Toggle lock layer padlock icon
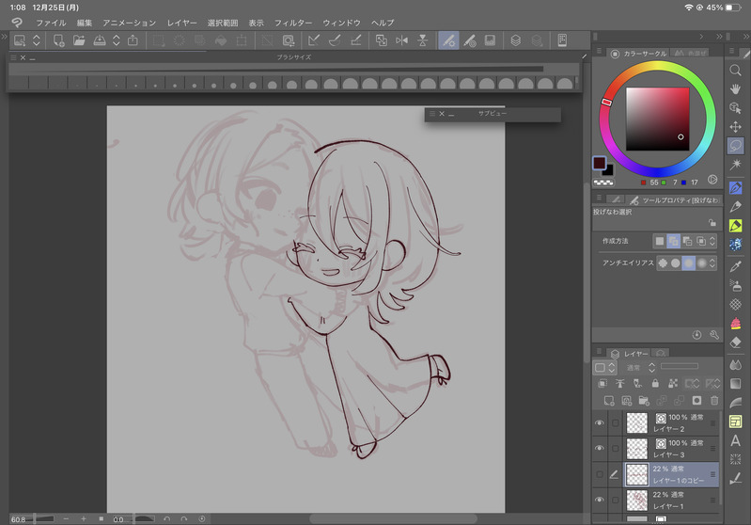This screenshot has height=525, width=751. coord(655,383)
